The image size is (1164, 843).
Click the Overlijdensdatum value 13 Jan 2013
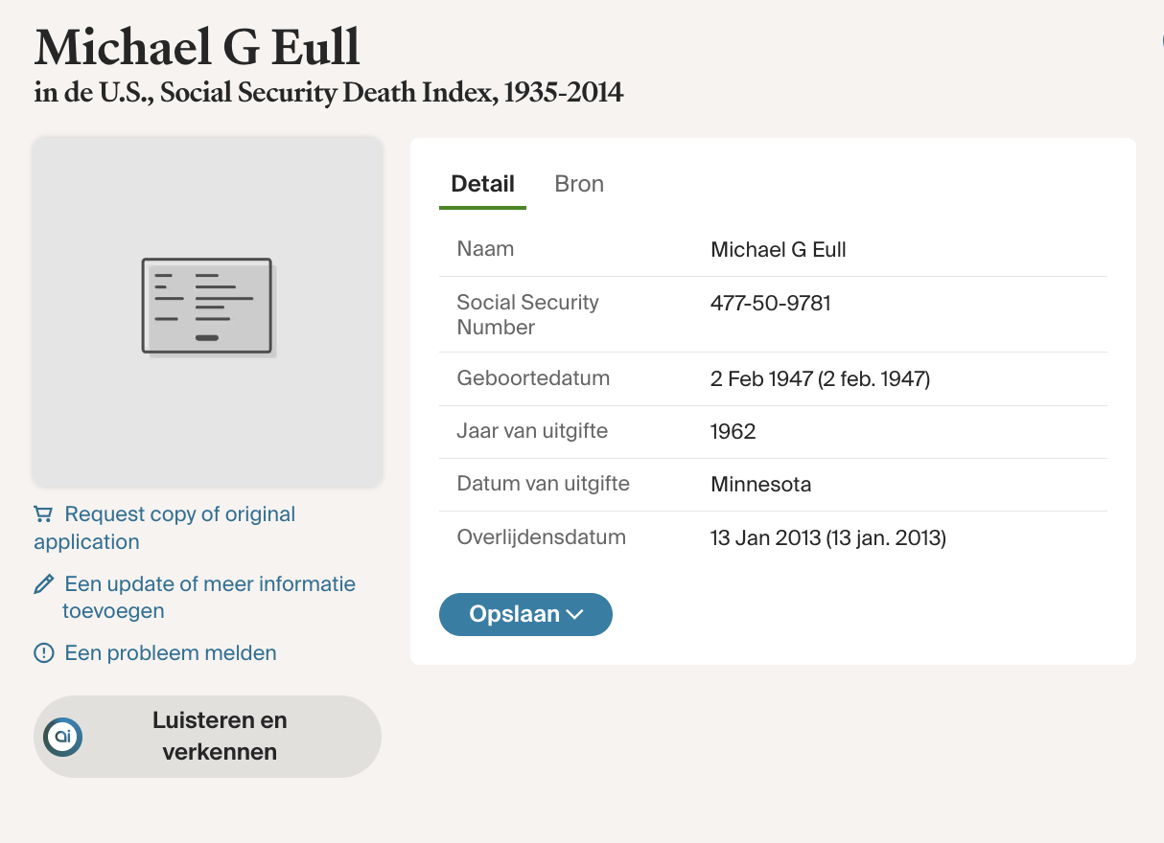click(x=827, y=538)
